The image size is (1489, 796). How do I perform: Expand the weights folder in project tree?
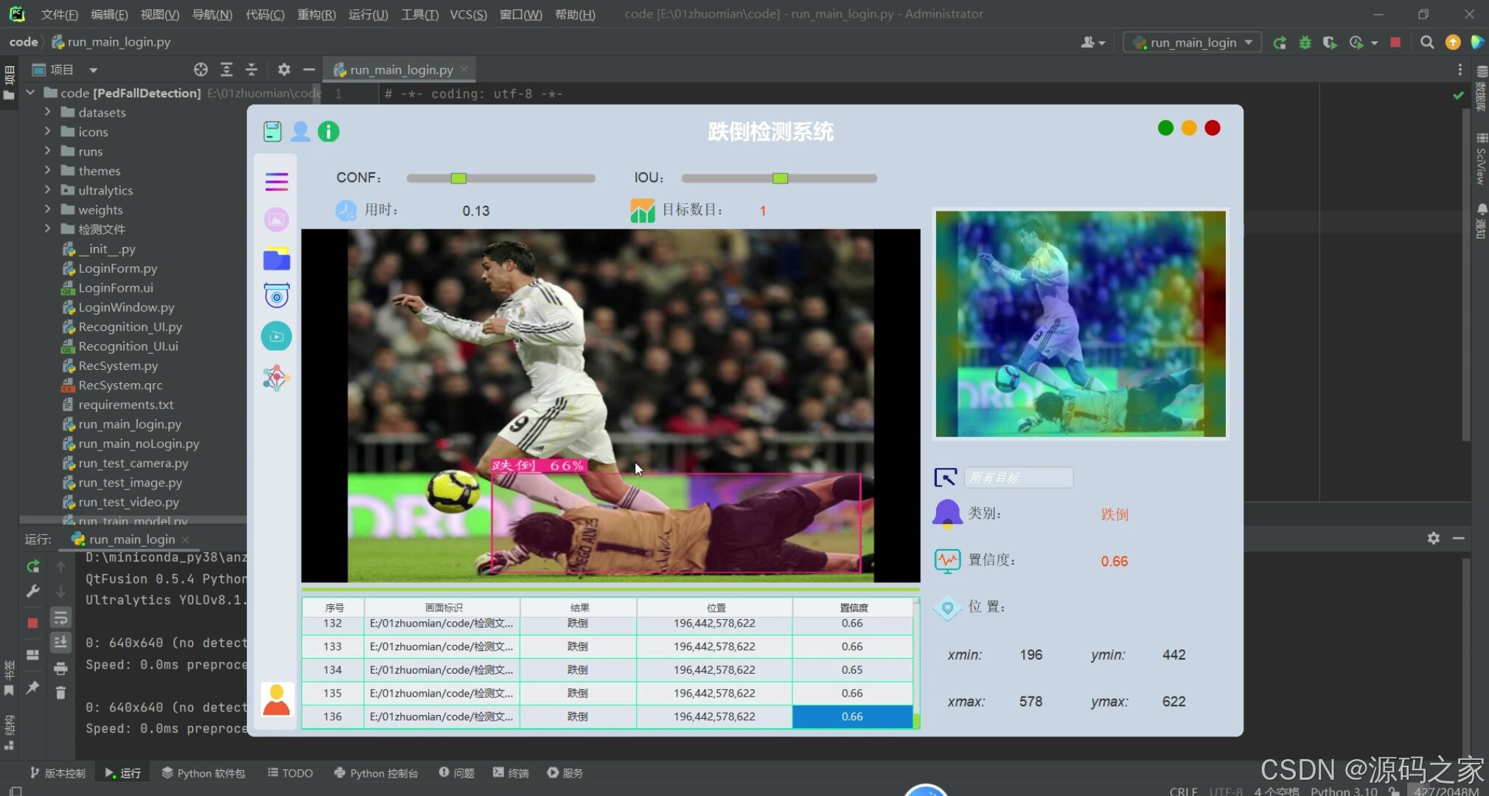[x=47, y=209]
